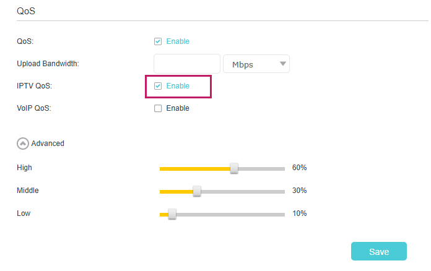
Task: Click the Middle priority slider handle
Action: 197,191
